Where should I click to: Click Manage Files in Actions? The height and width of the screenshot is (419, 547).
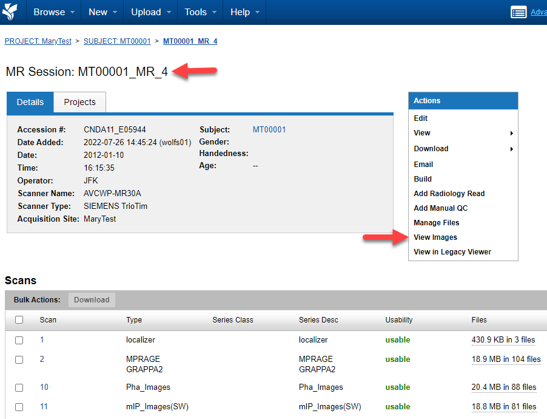pos(436,223)
